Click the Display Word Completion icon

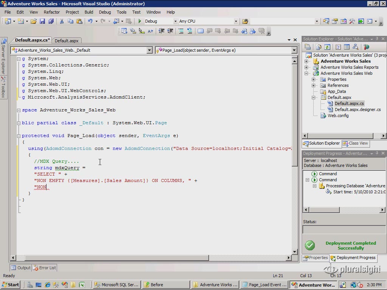(x=150, y=31)
